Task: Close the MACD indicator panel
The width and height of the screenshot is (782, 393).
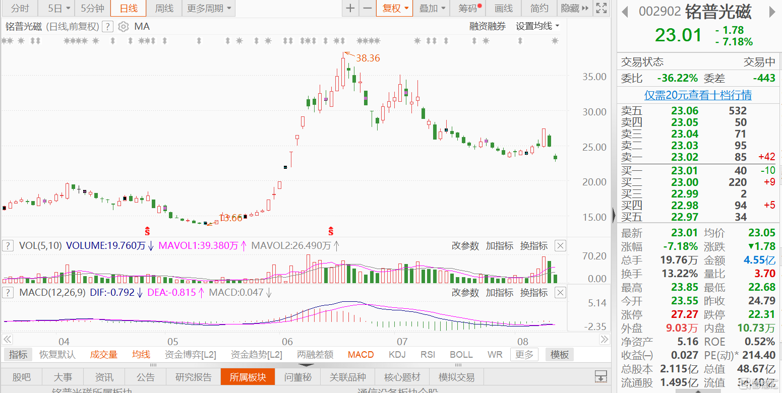Action: pos(560,293)
